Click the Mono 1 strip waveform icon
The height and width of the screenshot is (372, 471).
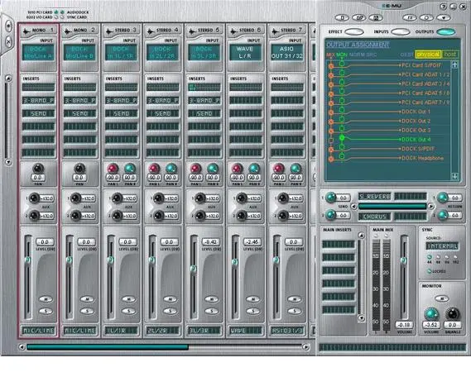pyautogui.click(x=26, y=31)
